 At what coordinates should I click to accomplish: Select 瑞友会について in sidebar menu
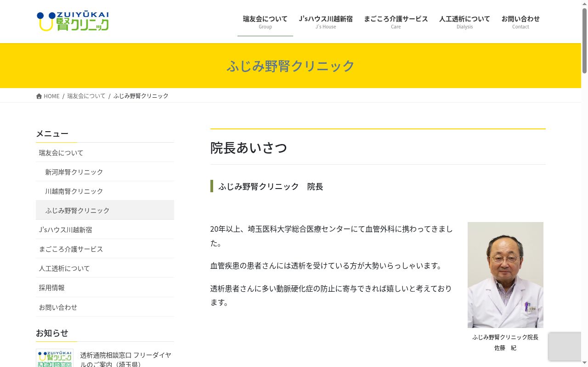[105, 152]
